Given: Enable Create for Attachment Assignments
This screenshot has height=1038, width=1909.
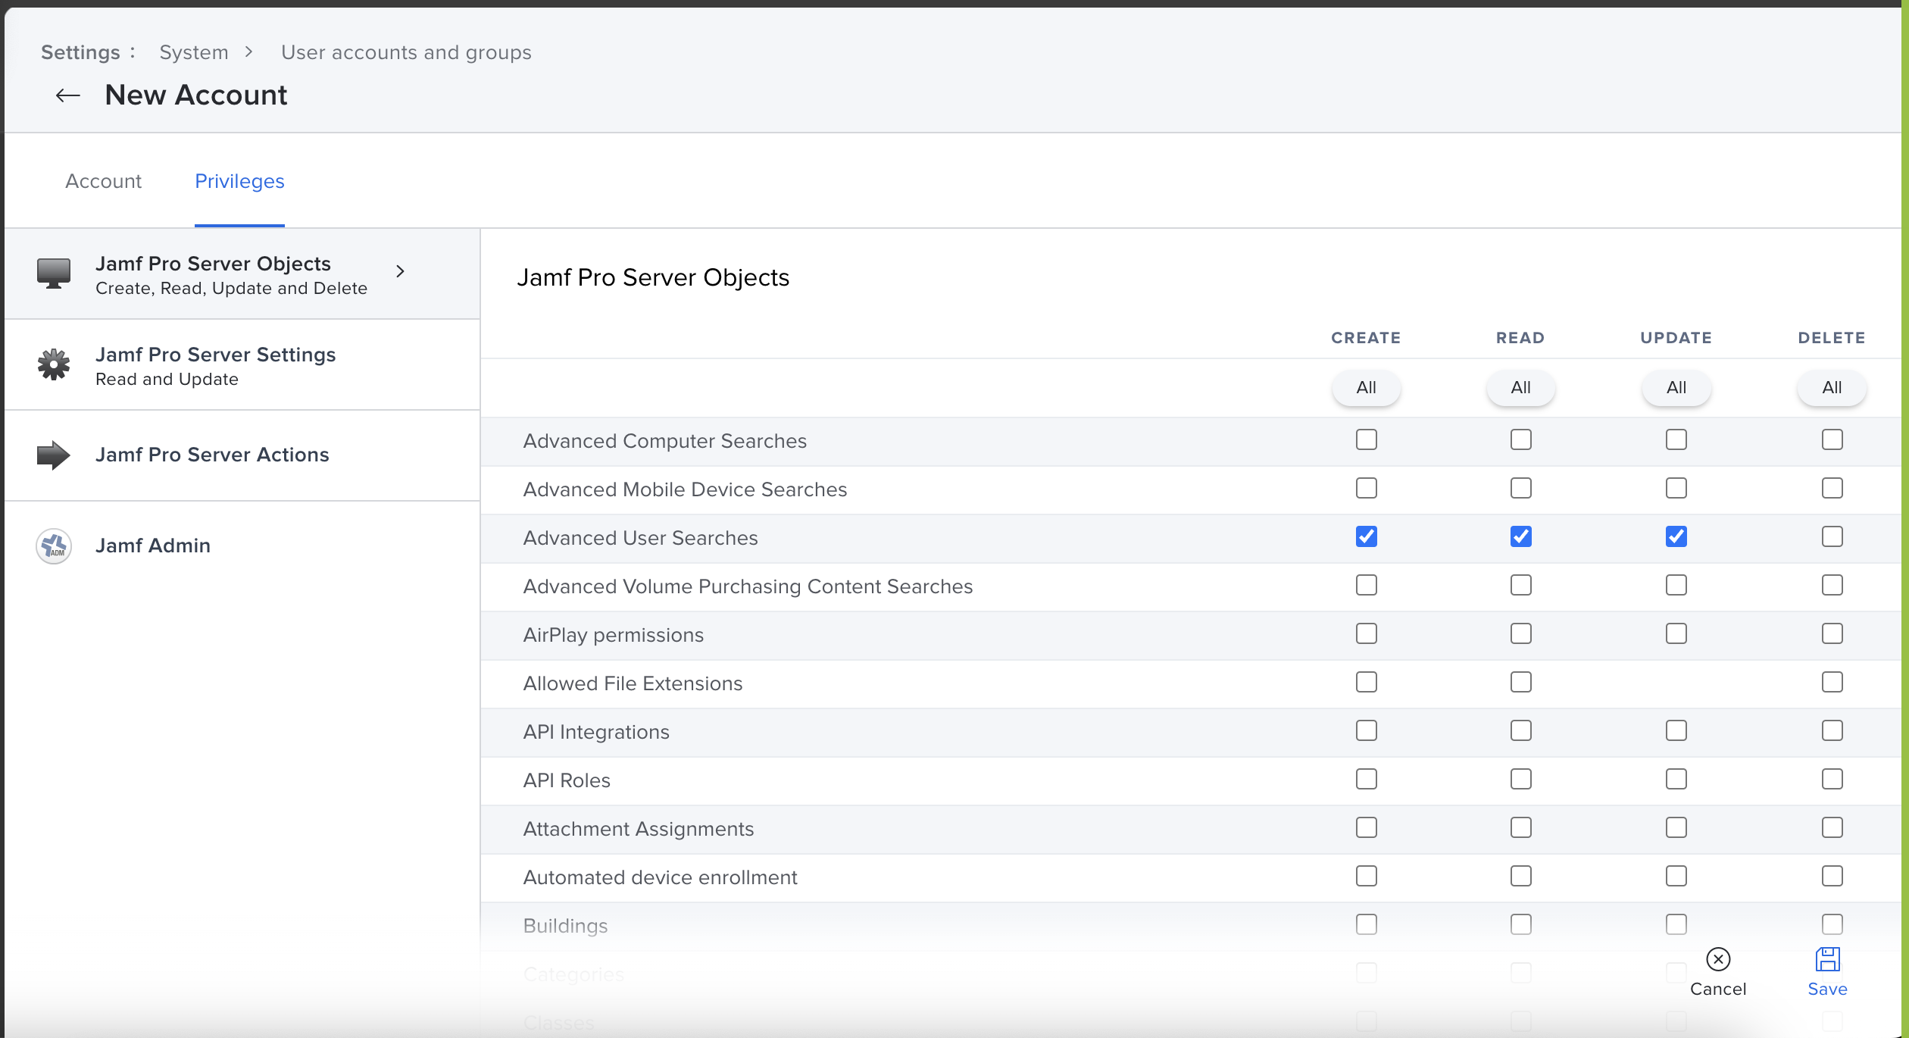Looking at the screenshot, I should [1367, 827].
